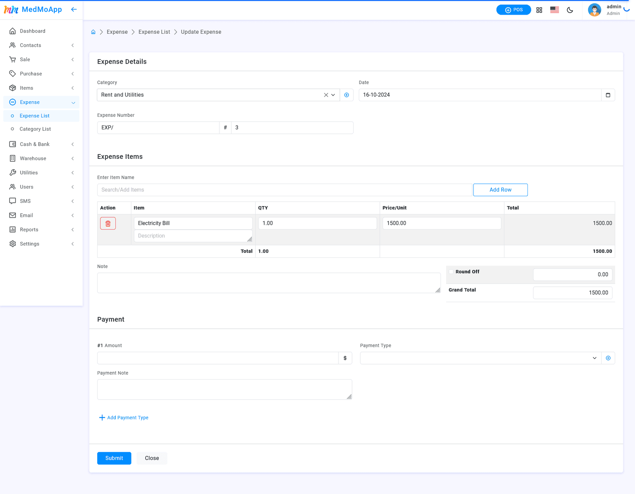The image size is (635, 494).
Task: Click the Note text area
Action: click(x=269, y=283)
